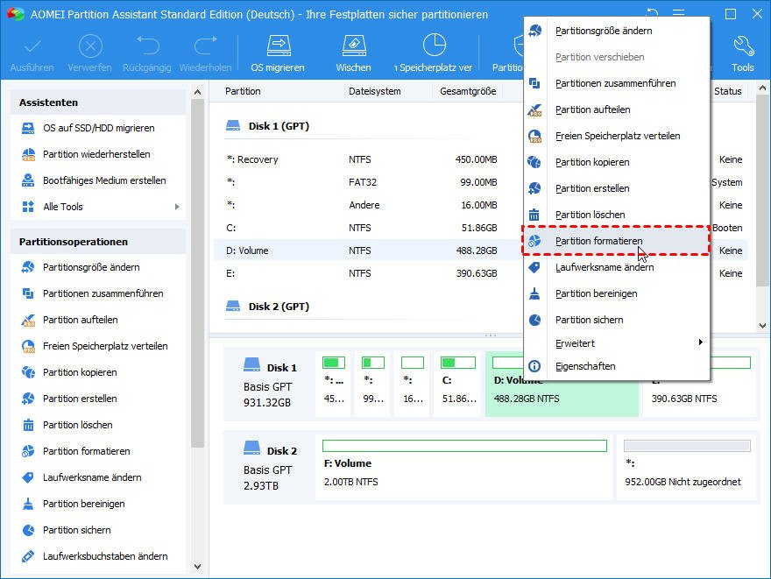This screenshot has width=771, height=579.
Task: Select OS auf SSD/HDD migrieren sidebar icon
Action: point(29,128)
